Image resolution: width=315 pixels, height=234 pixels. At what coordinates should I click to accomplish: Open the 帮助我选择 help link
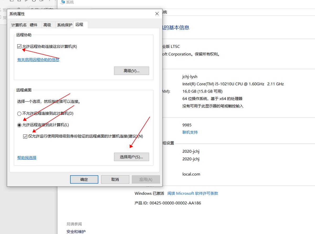pyautogui.click(x=27, y=158)
